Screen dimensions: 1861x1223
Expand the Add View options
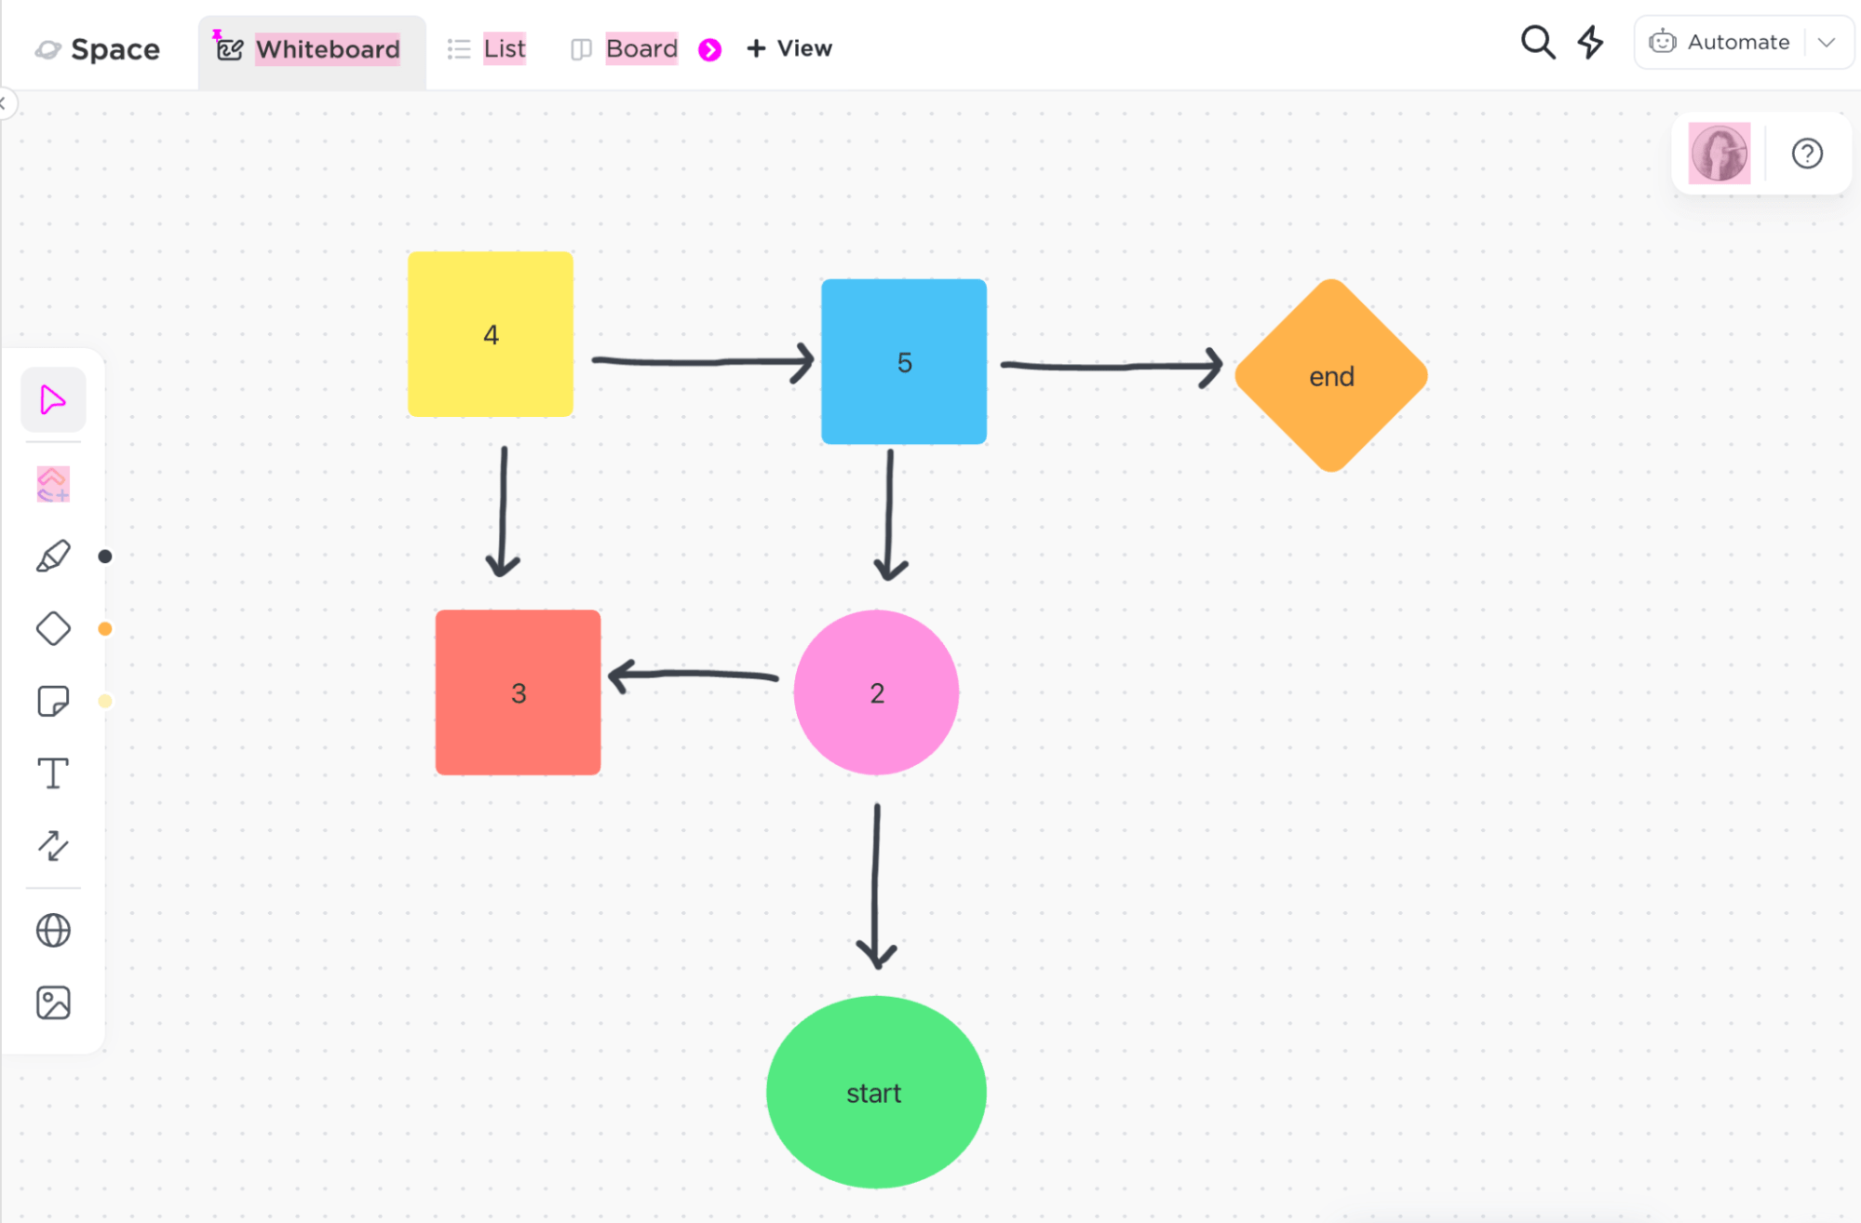788,47
